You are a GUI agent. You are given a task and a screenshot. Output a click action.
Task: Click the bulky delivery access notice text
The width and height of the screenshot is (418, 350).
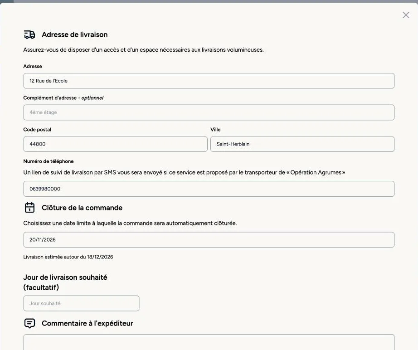[143, 50]
